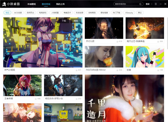
Task: Click download count icon for 天行九歌
Action: tap(117, 42)
